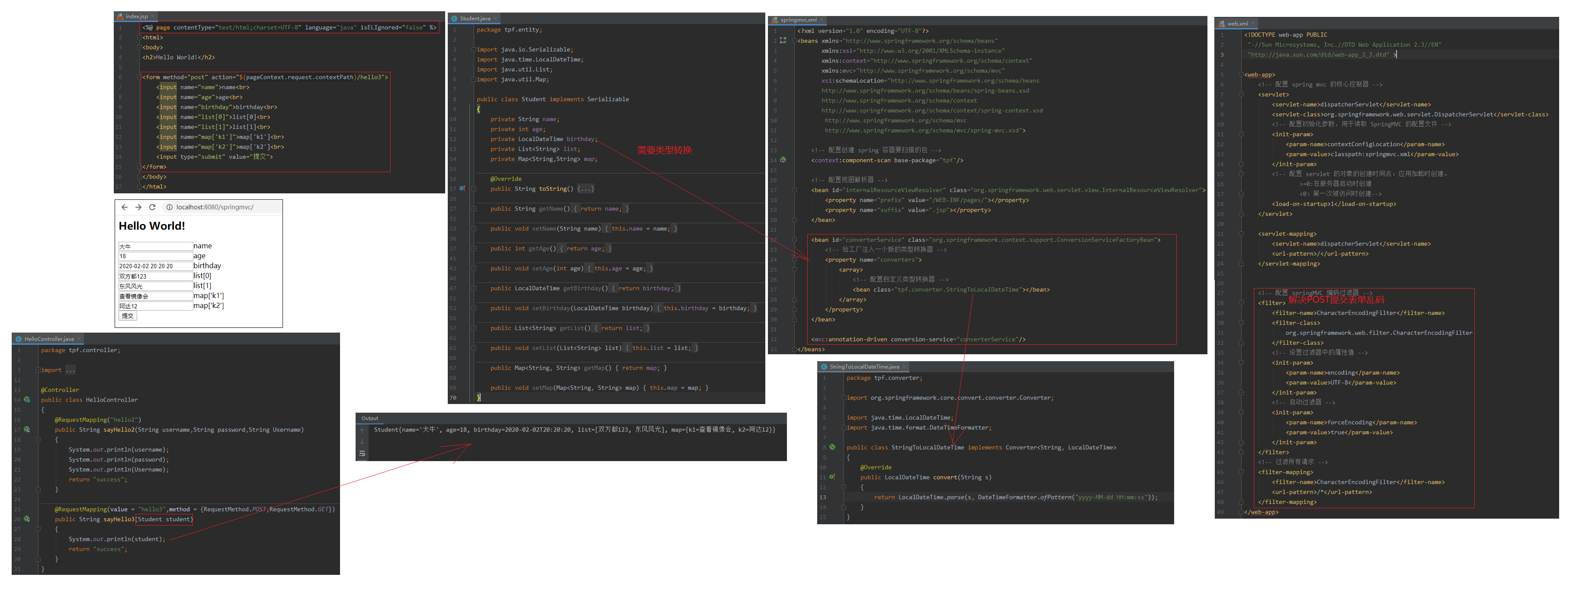Click 'LocalDateTime.parse' return line in converter

pos(1015,497)
